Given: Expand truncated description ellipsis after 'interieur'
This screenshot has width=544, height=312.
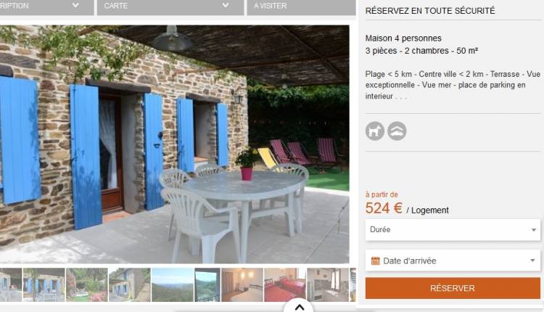Looking at the screenshot, I should pyautogui.click(x=400, y=97).
